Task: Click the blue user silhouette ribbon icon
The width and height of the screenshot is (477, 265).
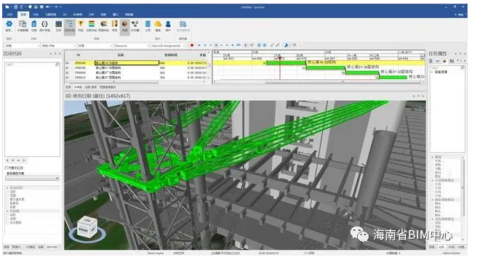Action: 168,24
